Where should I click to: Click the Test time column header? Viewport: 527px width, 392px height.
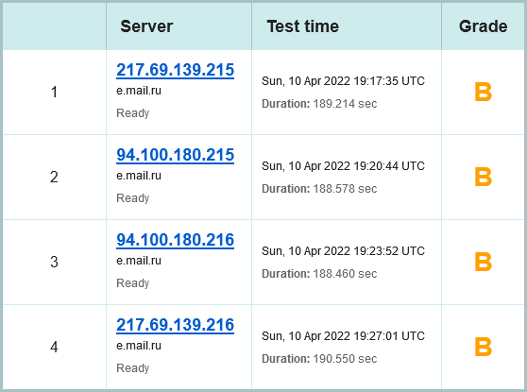(303, 26)
